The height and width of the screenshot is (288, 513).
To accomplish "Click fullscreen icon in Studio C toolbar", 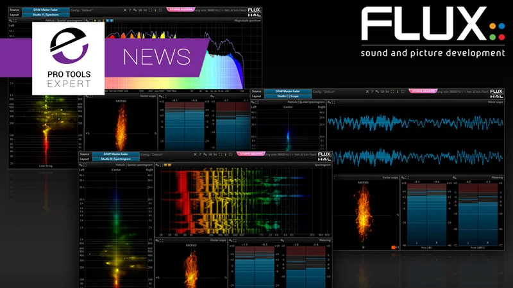I will 392,92.
